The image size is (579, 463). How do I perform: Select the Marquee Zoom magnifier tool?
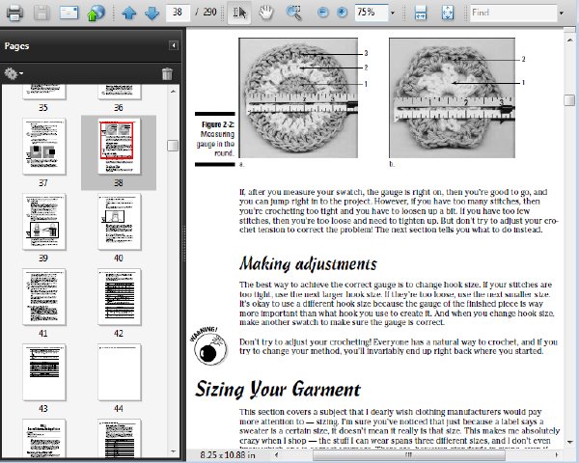coord(294,13)
